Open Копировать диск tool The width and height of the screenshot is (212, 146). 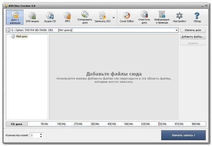(85, 17)
